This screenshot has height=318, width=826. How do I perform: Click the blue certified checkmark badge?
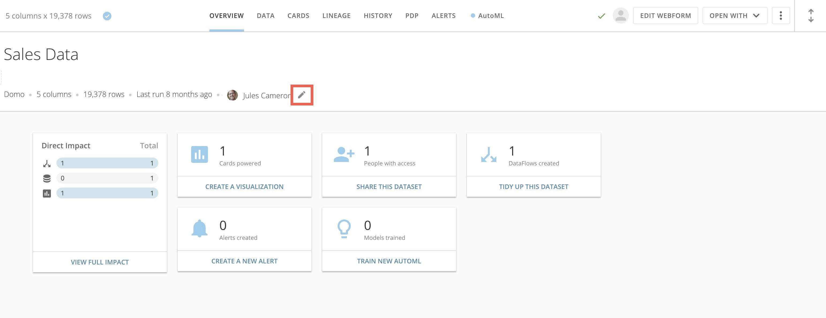click(x=107, y=16)
